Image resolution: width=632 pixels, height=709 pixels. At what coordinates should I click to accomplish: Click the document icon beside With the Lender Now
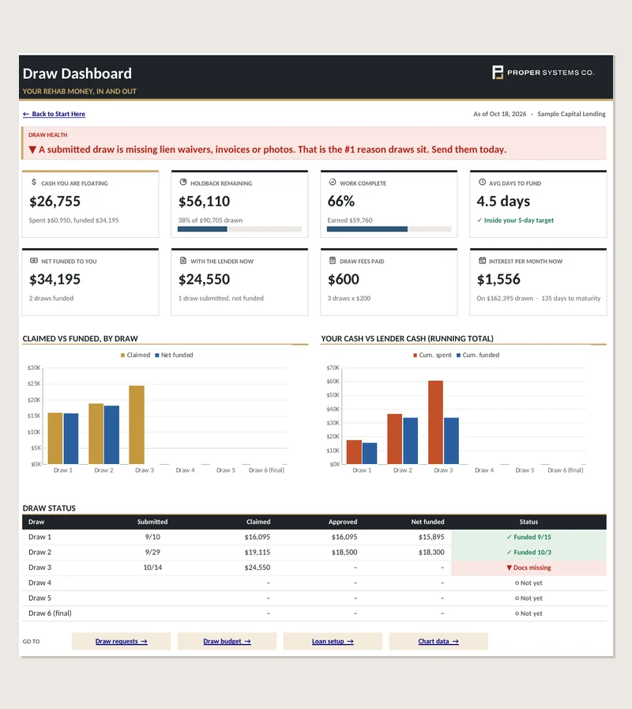click(x=183, y=261)
